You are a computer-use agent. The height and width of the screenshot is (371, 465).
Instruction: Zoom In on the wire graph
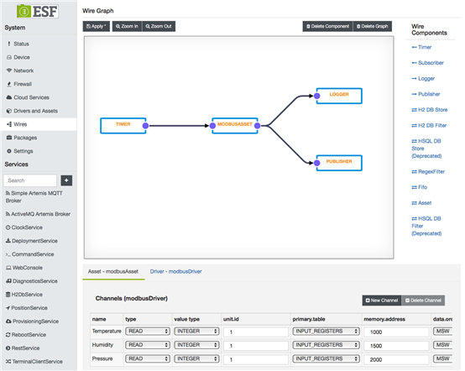point(127,26)
